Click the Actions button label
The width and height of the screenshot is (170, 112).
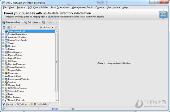[x=47, y=27]
